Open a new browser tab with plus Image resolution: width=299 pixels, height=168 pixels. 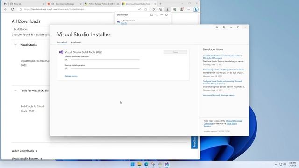(160, 4)
